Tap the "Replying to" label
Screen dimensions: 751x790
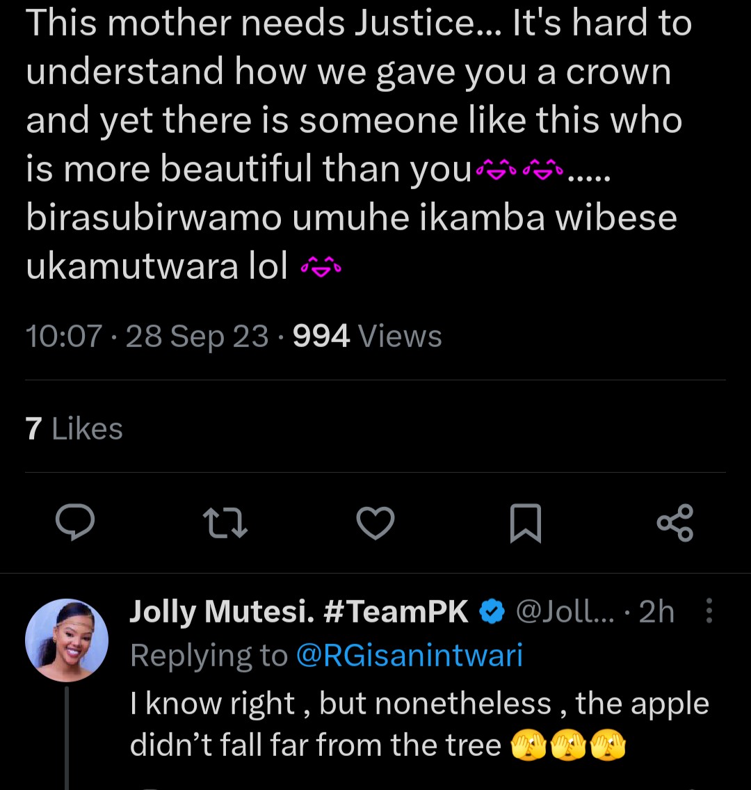tap(209, 656)
